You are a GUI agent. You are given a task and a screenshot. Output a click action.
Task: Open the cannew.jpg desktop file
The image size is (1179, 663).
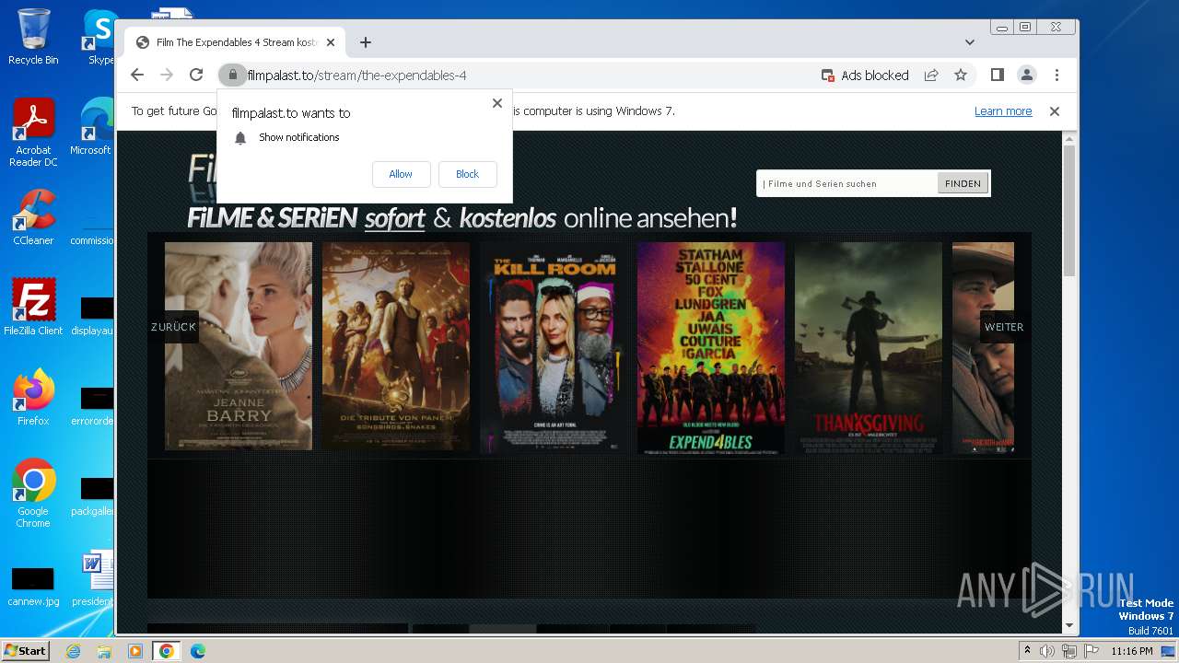33,587
